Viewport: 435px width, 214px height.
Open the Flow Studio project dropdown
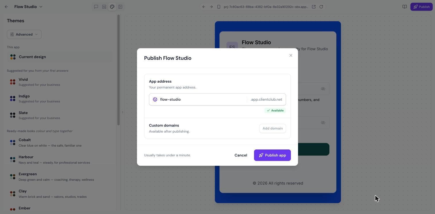coord(28,7)
